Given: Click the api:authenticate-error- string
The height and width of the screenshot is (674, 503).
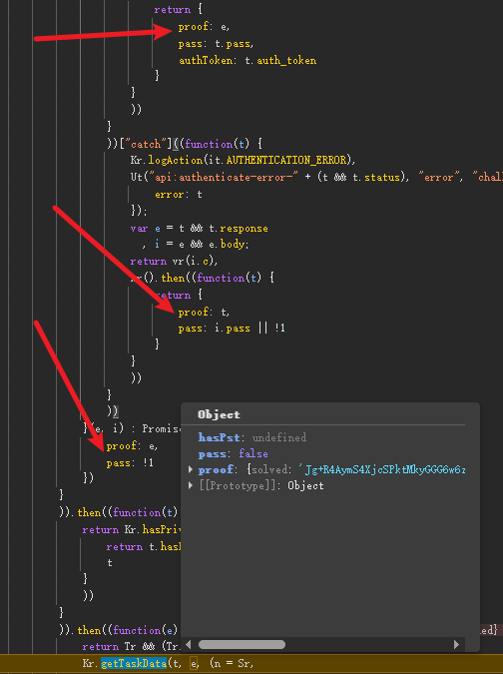Looking at the screenshot, I should click(x=224, y=178).
